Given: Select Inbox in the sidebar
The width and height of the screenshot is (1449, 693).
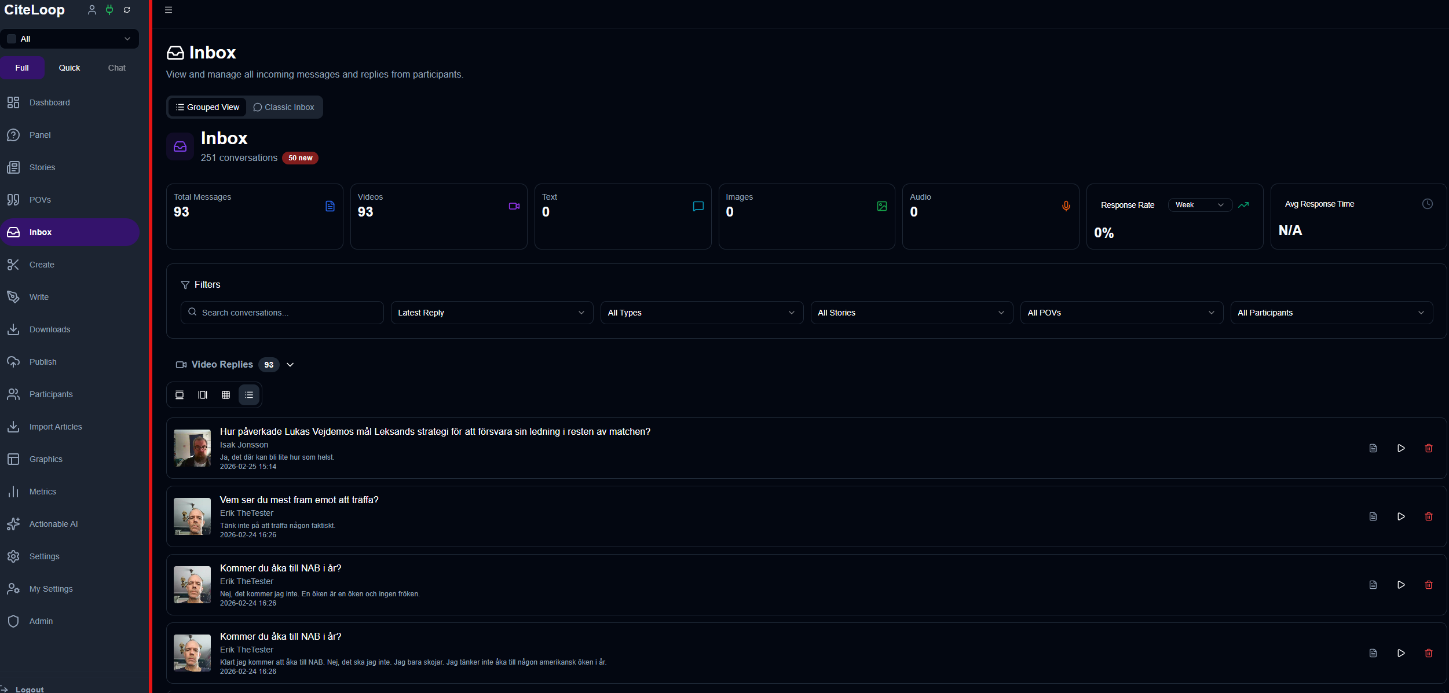Looking at the screenshot, I should (x=69, y=232).
